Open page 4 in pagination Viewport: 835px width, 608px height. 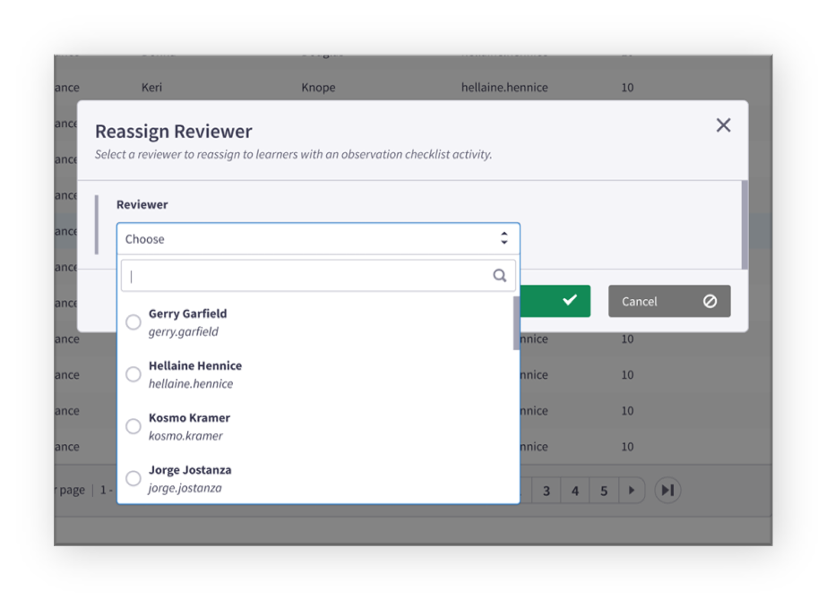tap(575, 490)
